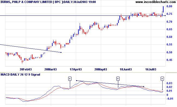The height and width of the screenshot is (107, 177).
Task: Open the plus caption marker at the chart's latest date
Action: [162, 79]
